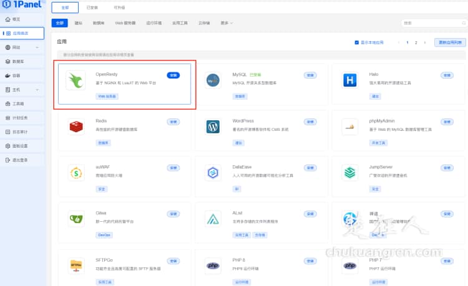The height and width of the screenshot is (286, 468).
Task: Click the AList triangle icon
Action: [x=213, y=219]
